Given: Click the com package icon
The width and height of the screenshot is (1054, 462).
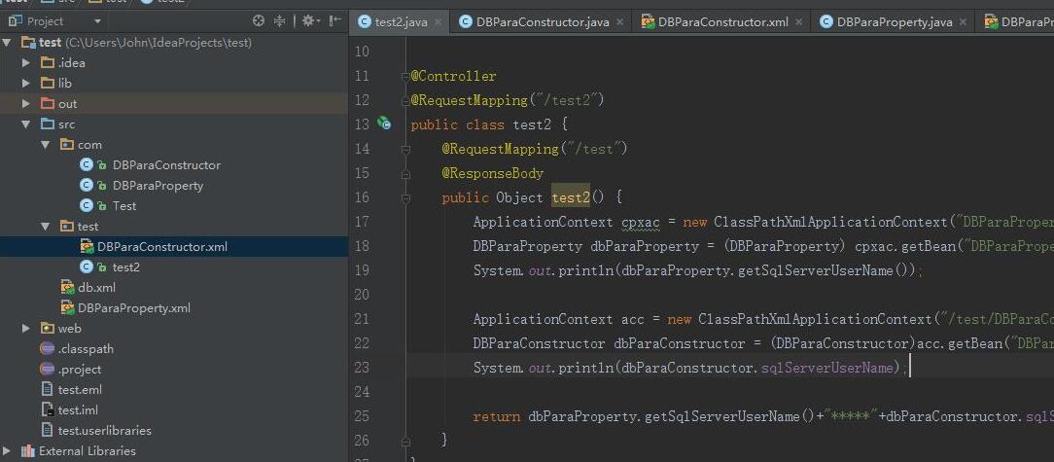Looking at the screenshot, I should click(66, 145).
